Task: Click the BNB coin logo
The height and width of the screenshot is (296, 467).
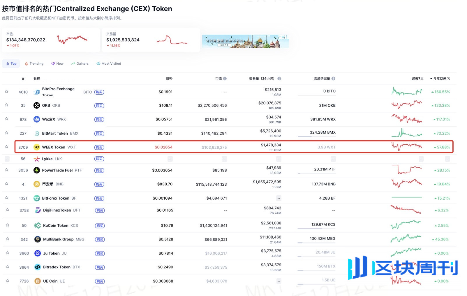Action: pyautogui.click(x=37, y=184)
